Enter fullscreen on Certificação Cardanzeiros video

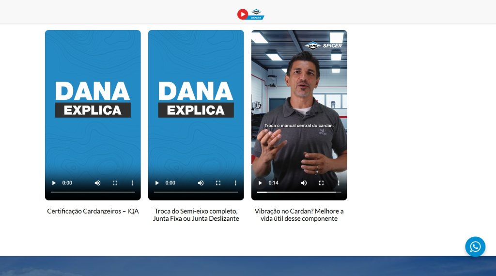[115, 183]
